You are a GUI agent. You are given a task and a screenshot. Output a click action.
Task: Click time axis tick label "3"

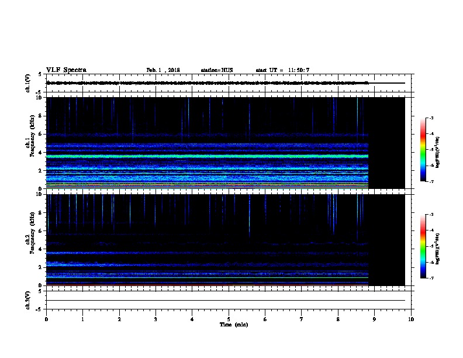[x=156, y=319]
